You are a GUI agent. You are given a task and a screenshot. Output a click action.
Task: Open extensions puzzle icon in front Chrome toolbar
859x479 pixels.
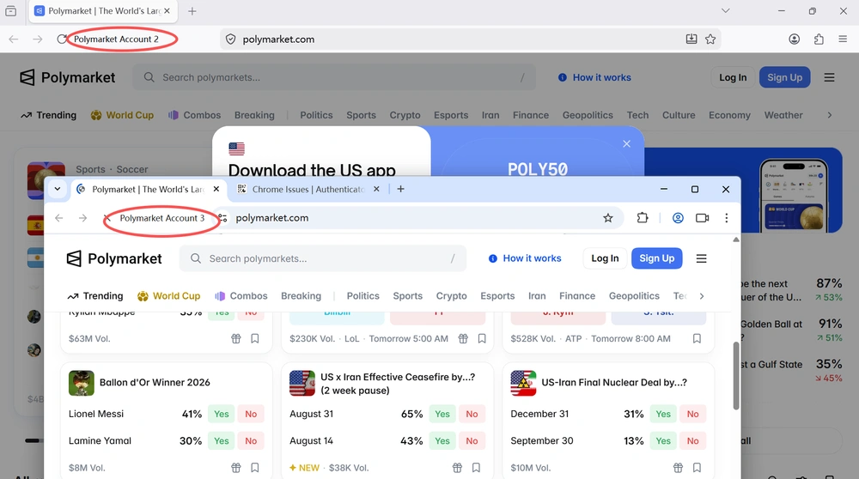click(x=643, y=218)
